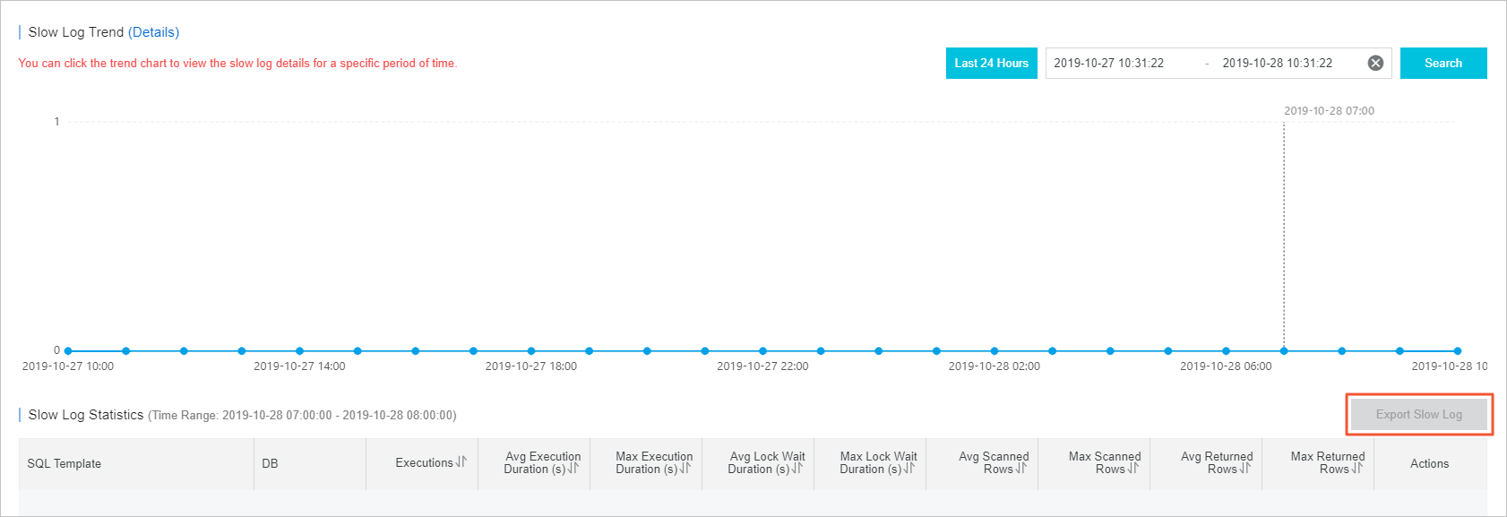Image resolution: width=1507 pixels, height=517 pixels.
Task: Sort by Max Execution Duration icon
Action: pyautogui.click(x=685, y=469)
